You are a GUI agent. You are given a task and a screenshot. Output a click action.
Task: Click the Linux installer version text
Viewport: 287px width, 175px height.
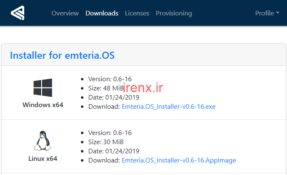pyautogui.click(x=110, y=133)
